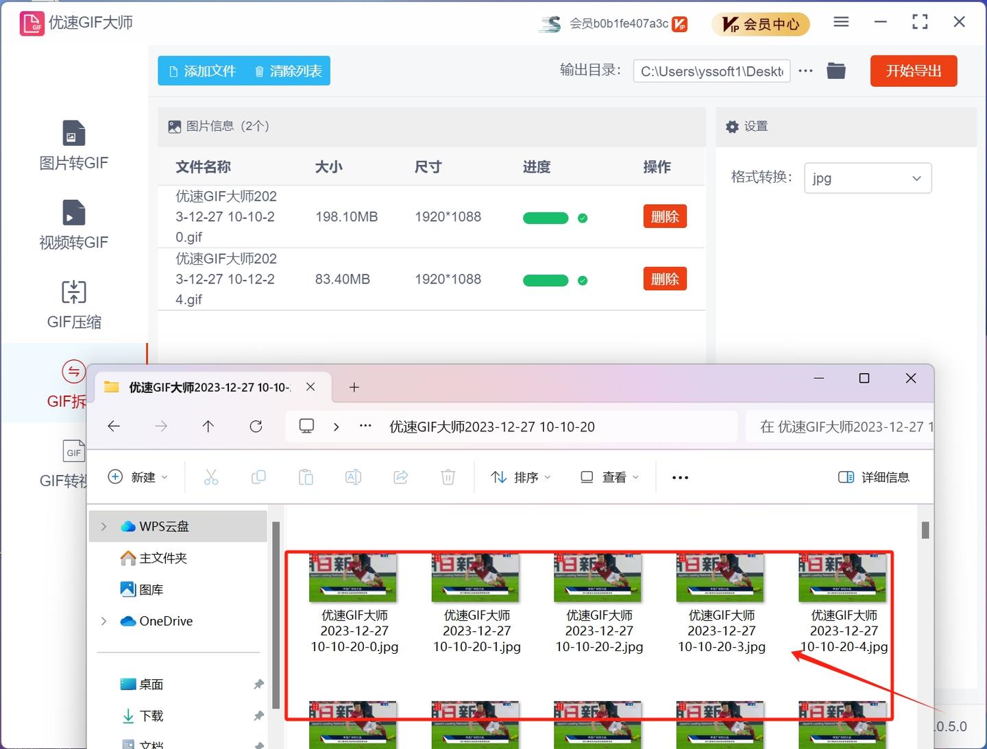The image size is (987, 749).
Task: Toggle fullscreen mode icon in GIF大师
Action: [920, 22]
